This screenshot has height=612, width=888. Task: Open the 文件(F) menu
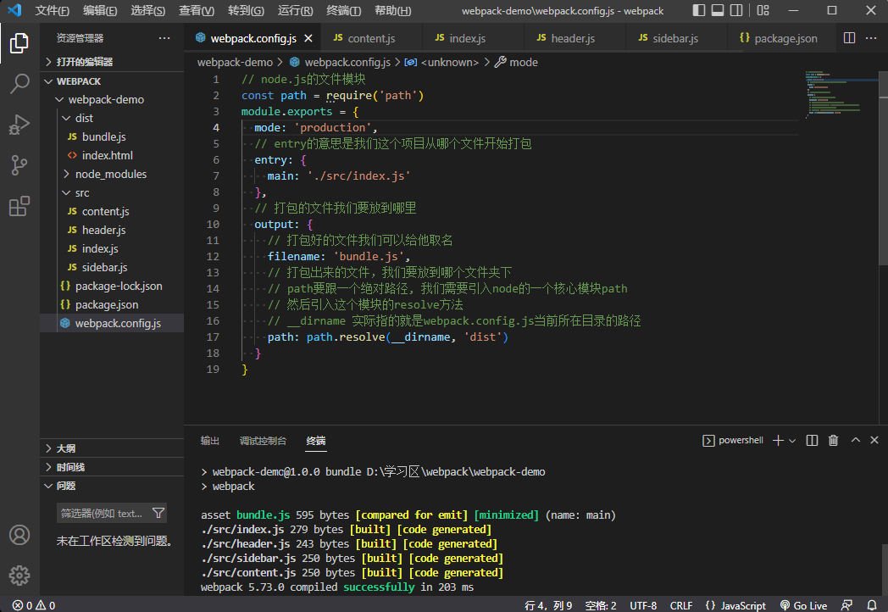(x=52, y=10)
